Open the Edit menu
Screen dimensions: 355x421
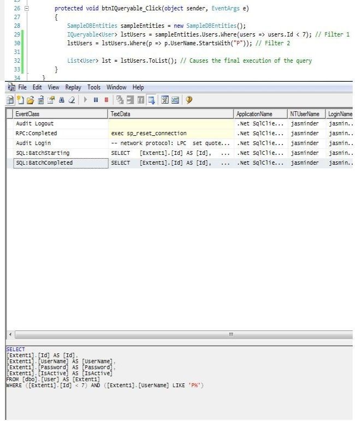click(x=37, y=87)
